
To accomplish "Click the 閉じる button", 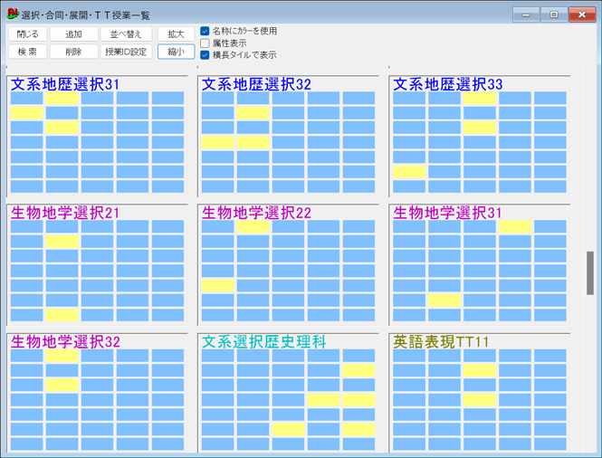I will tap(26, 34).
